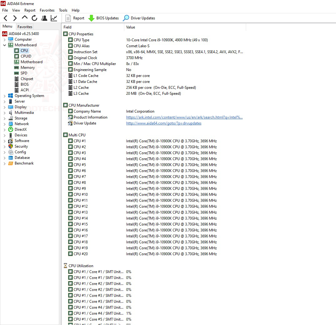This screenshot has height=325, width=336.
Task: Select the Computer tree icon
Action: pos(11,39)
